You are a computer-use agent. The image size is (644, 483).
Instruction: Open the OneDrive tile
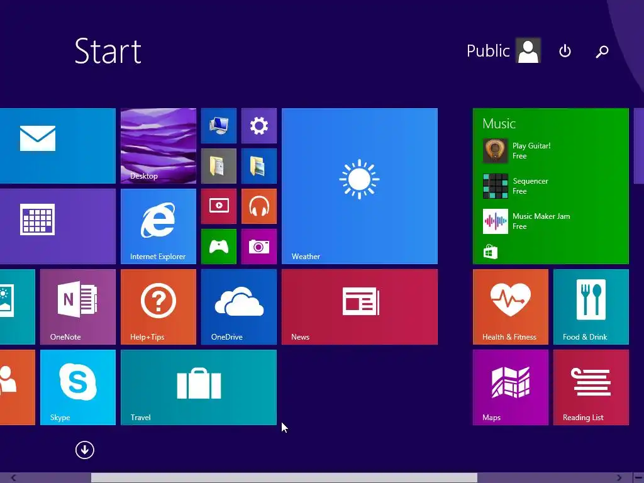click(x=239, y=307)
